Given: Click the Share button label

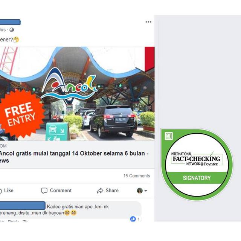Looking at the screenshot, I should pos(112,191).
